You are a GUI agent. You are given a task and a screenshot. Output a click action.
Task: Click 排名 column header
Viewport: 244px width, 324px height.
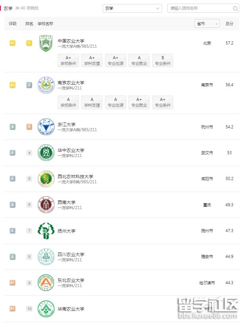click(x=29, y=24)
